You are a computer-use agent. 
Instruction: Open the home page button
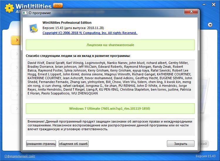click(41, 144)
